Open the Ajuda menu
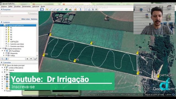 click(x=43, y=7)
